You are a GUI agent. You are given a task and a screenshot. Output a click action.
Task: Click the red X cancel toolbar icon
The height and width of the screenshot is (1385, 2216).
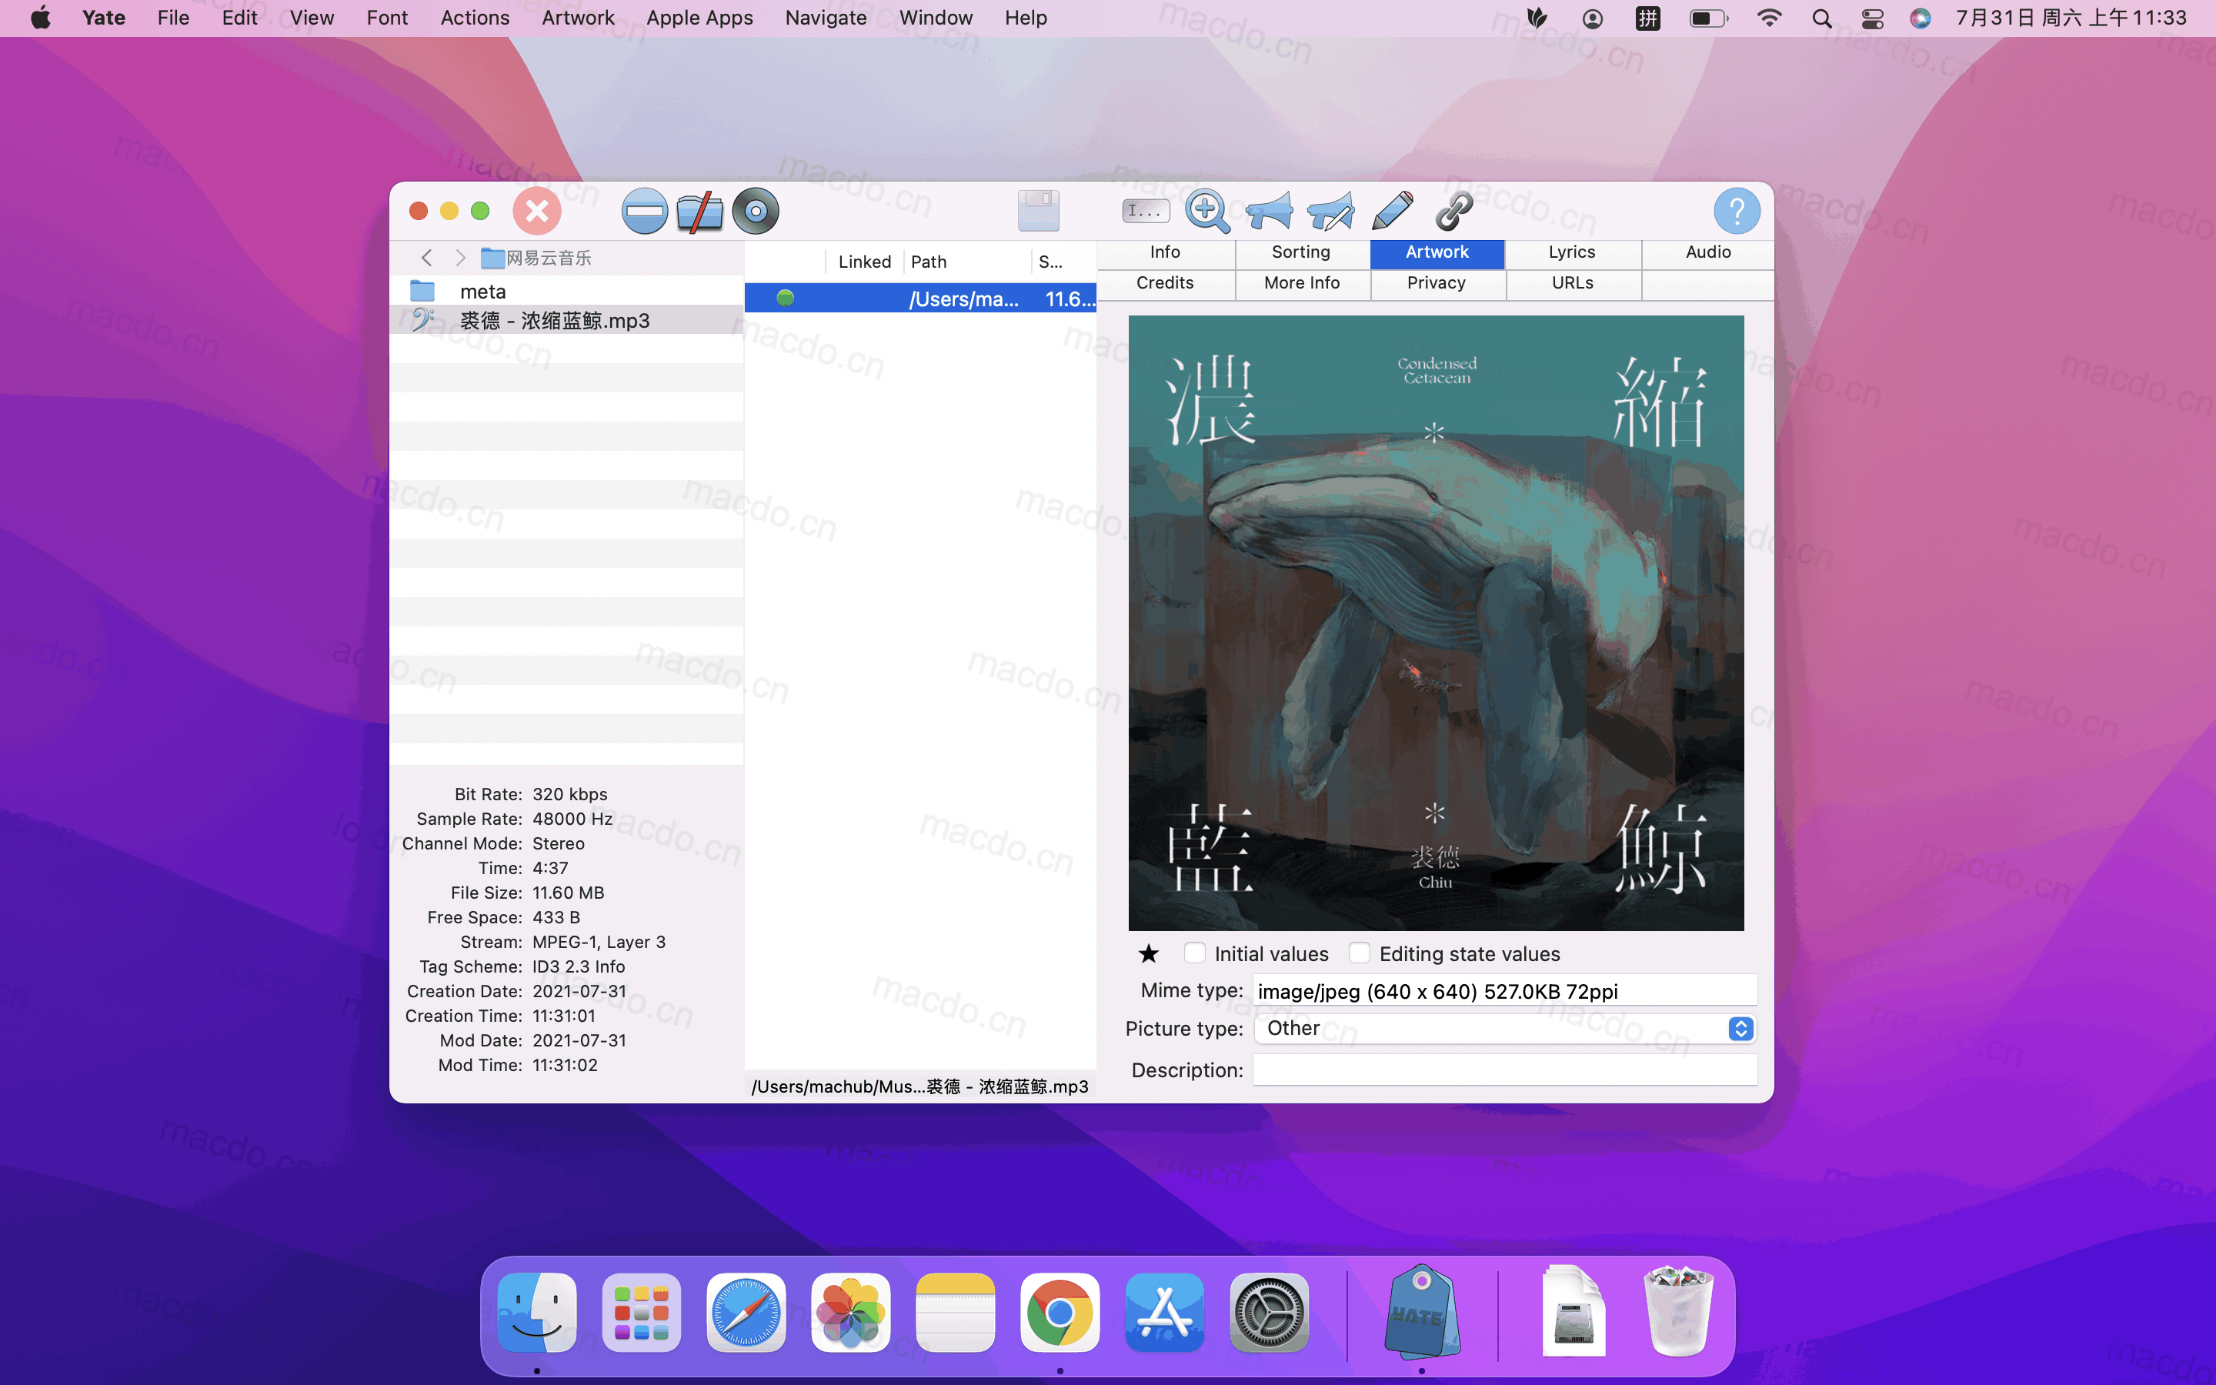coord(536,211)
